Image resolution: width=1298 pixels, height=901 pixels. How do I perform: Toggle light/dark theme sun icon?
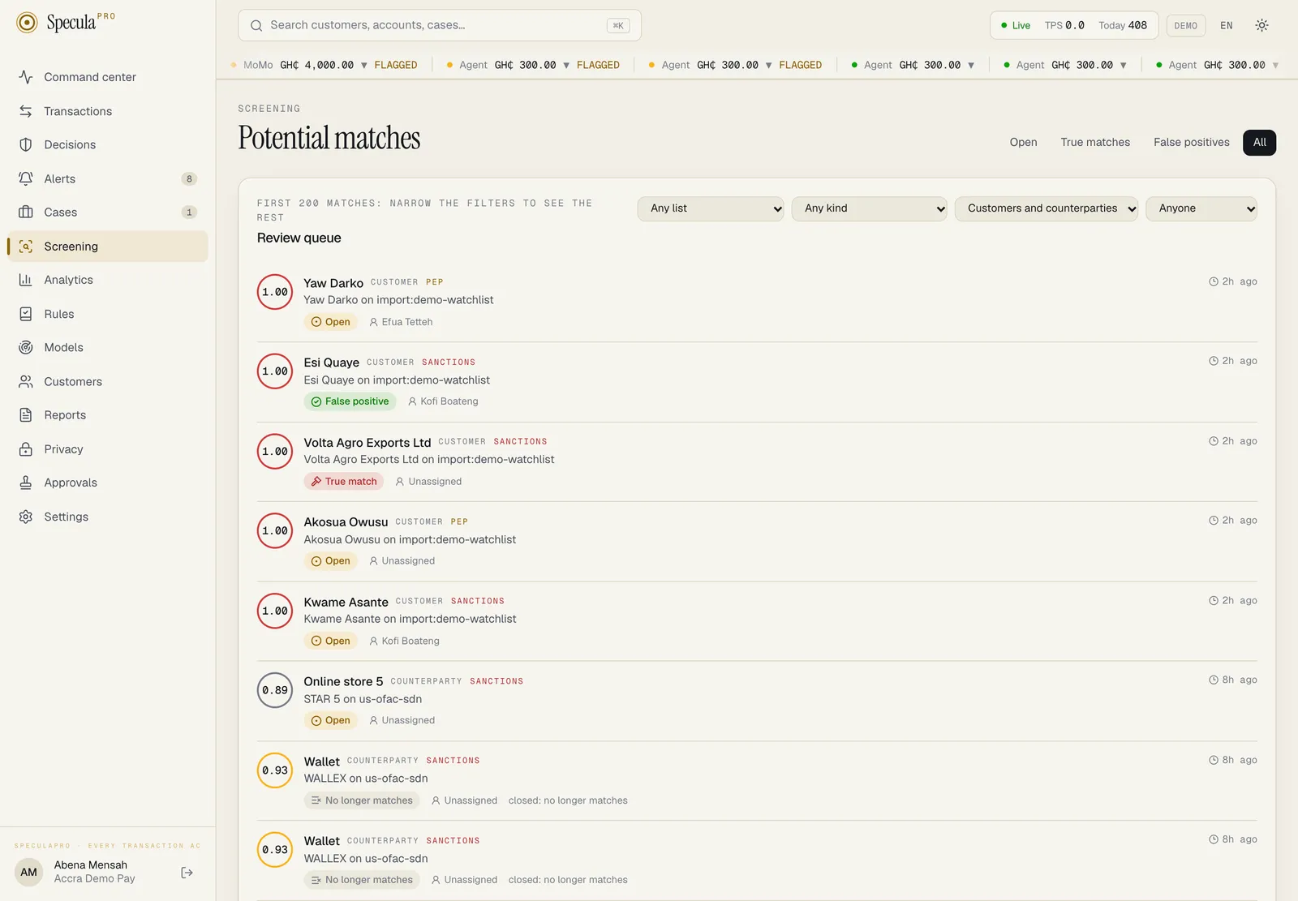pos(1261,25)
